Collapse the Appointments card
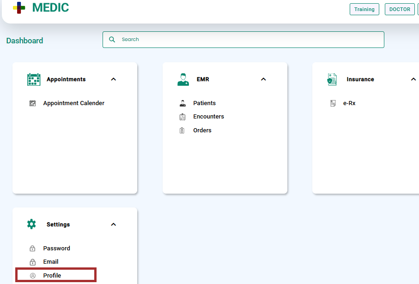Screen dimensions: 419x284 [x=114, y=79]
